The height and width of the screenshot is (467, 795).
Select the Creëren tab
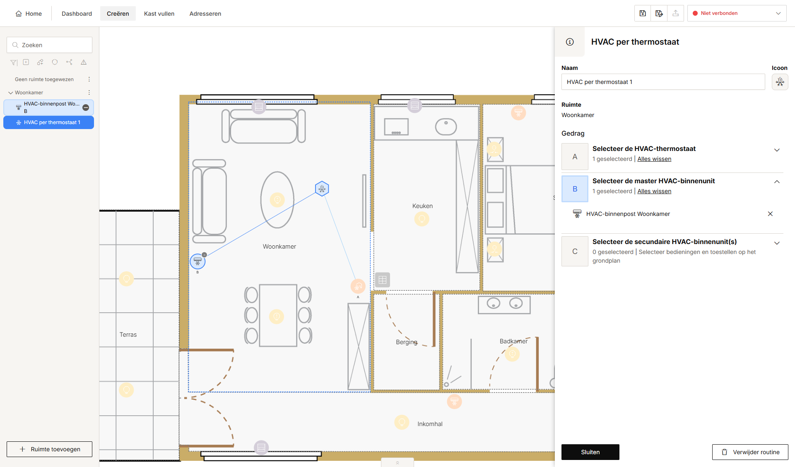coord(118,14)
